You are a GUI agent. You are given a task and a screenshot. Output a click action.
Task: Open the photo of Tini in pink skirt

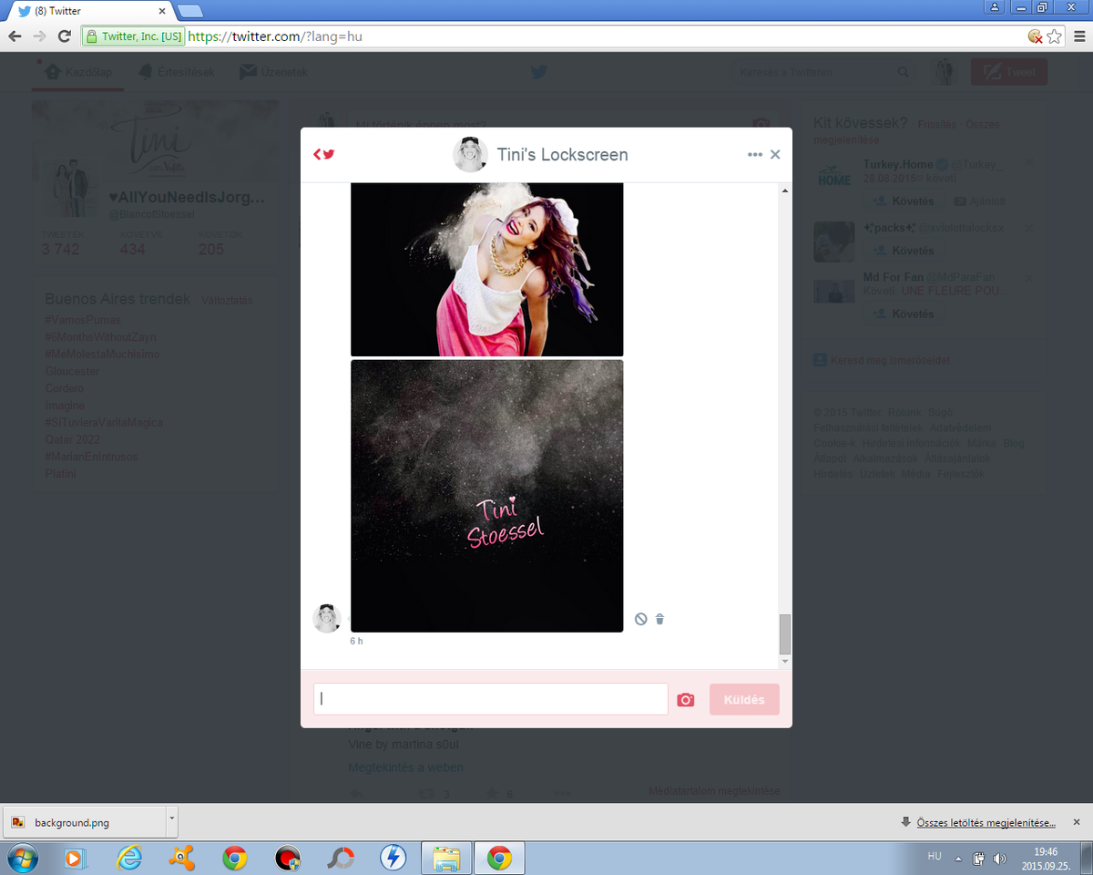tap(486, 269)
